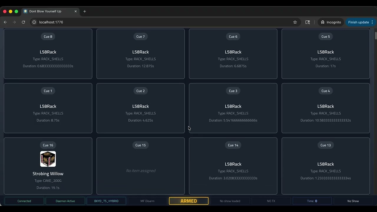Viewport: 377px width, 212px height.
Task: Click the Cue 7 badge
Action: coord(140,37)
